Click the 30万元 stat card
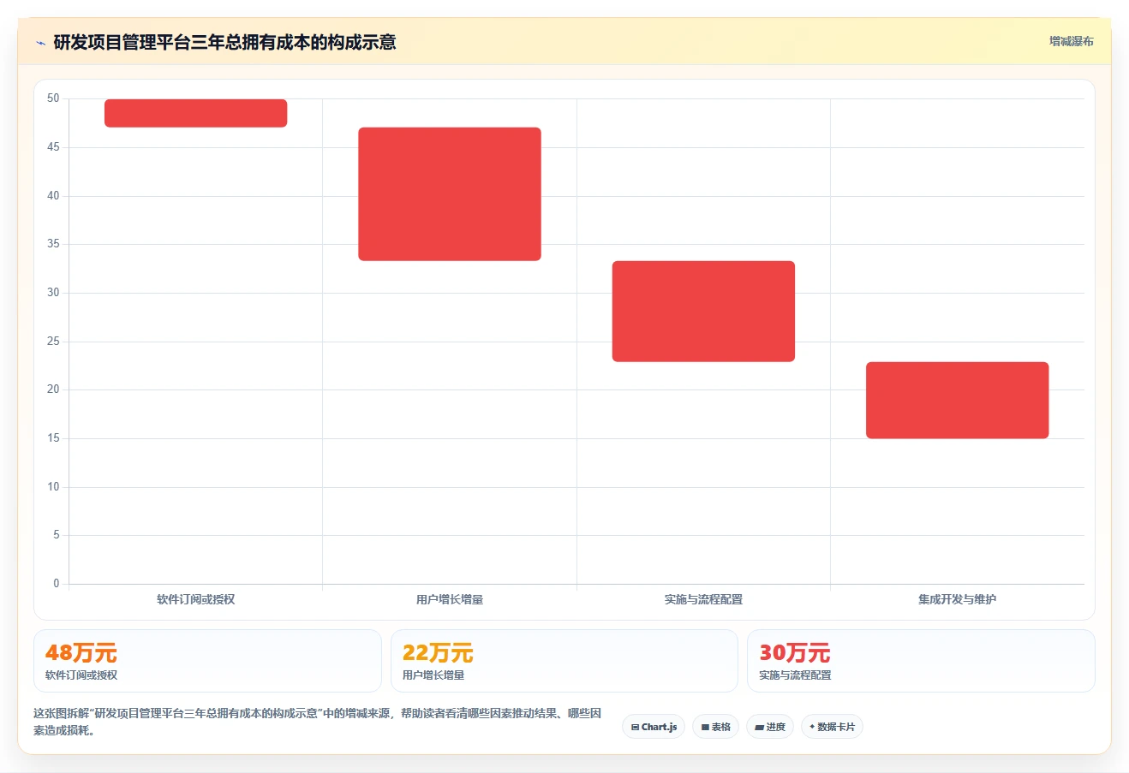 (x=921, y=661)
